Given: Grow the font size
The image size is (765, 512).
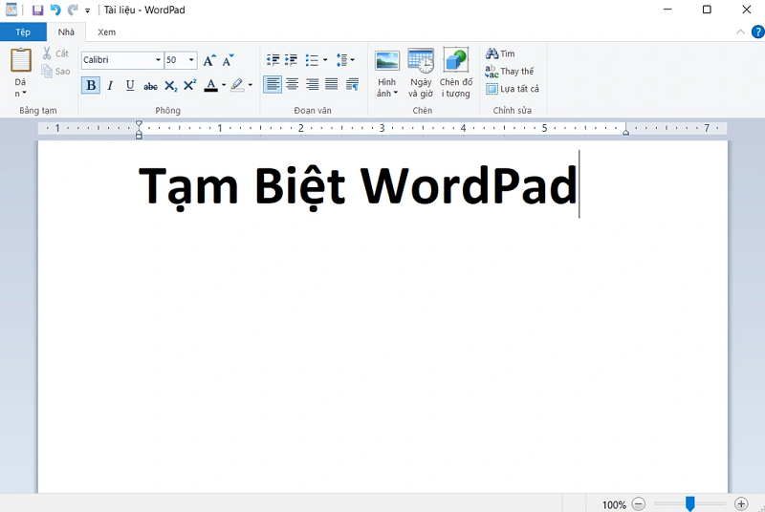Looking at the screenshot, I should pyautogui.click(x=209, y=60).
